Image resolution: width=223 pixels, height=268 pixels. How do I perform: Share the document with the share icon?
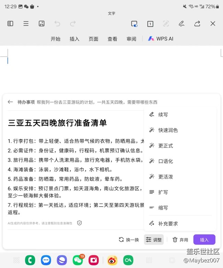pyautogui.click(x=197, y=24)
